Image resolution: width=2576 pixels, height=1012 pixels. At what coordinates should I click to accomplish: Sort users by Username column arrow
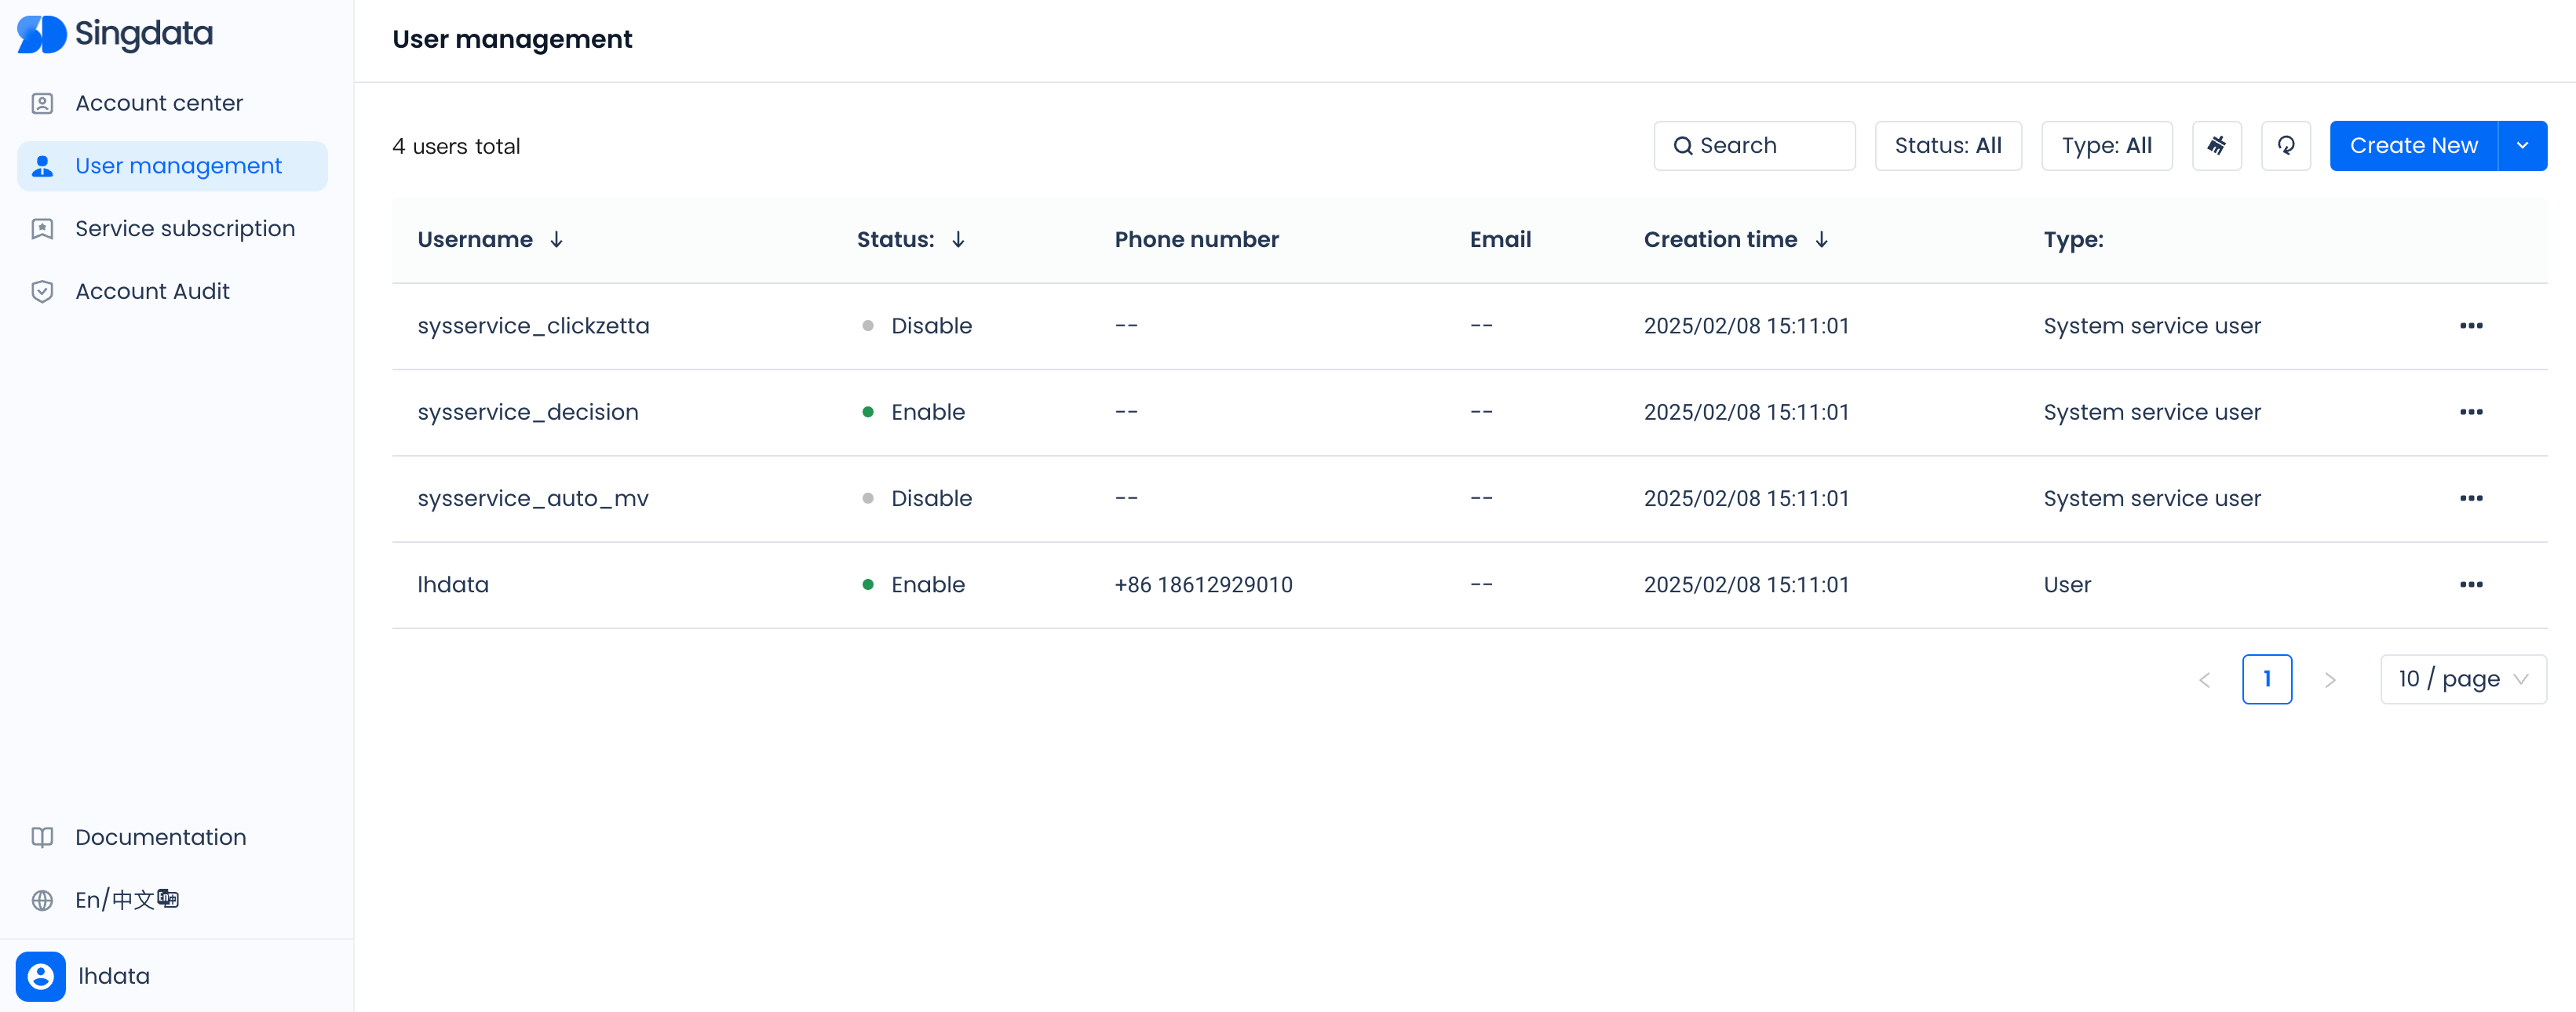pyautogui.click(x=557, y=240)
